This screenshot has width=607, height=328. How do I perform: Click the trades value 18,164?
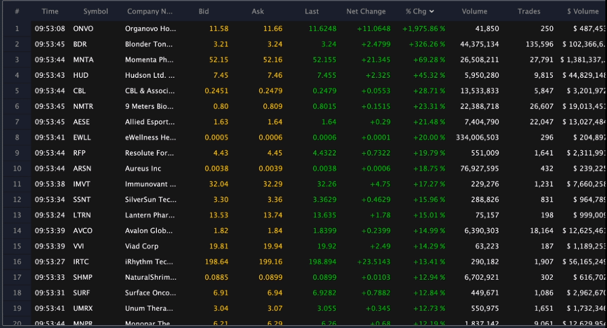tap(541, 230)
